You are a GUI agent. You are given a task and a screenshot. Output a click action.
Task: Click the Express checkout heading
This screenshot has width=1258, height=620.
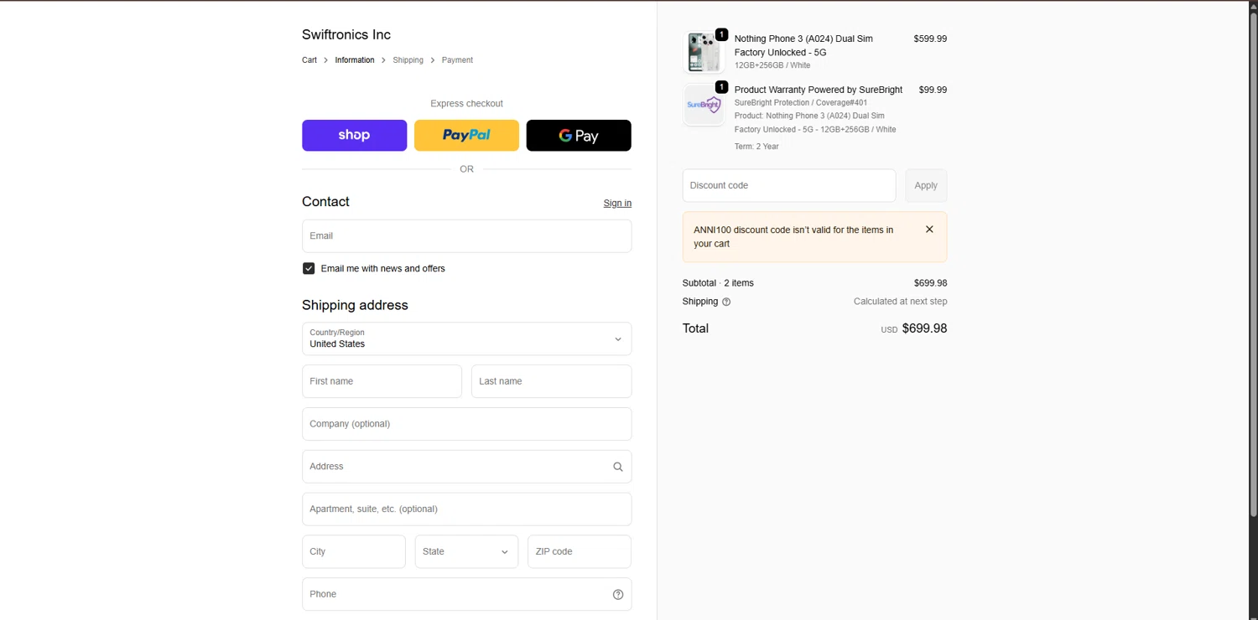tap(466, 104)
